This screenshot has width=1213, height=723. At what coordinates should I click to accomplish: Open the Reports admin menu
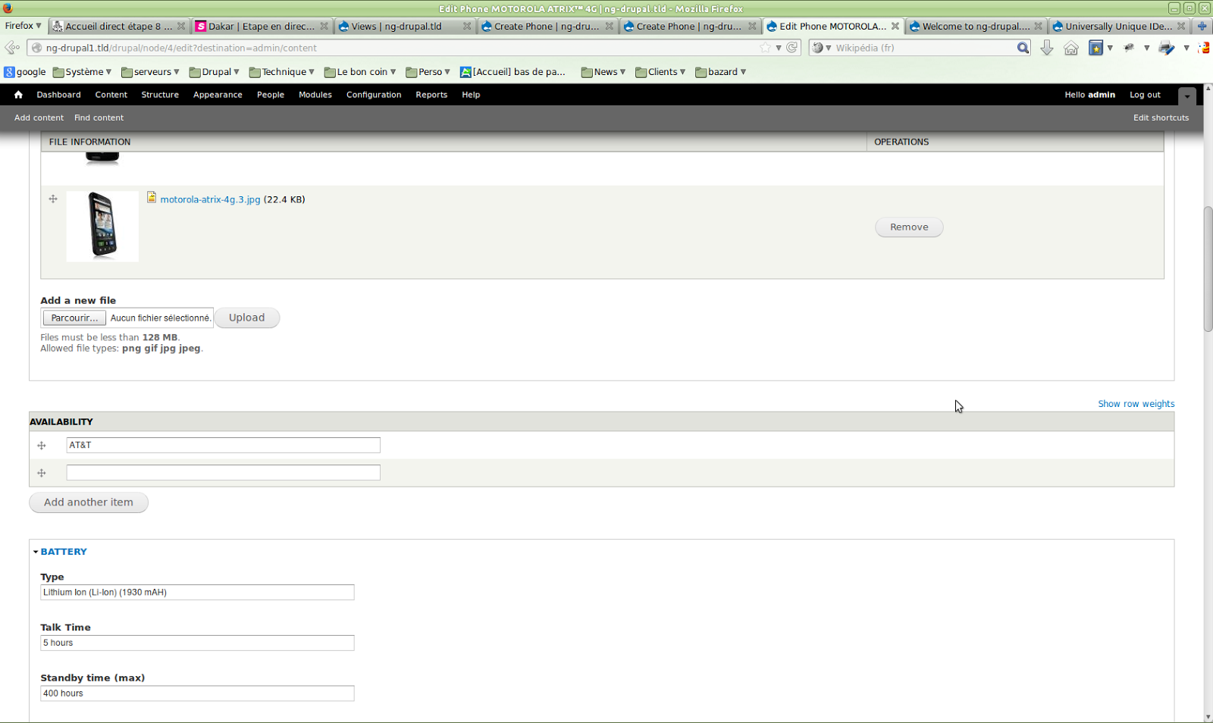point(431,95)
